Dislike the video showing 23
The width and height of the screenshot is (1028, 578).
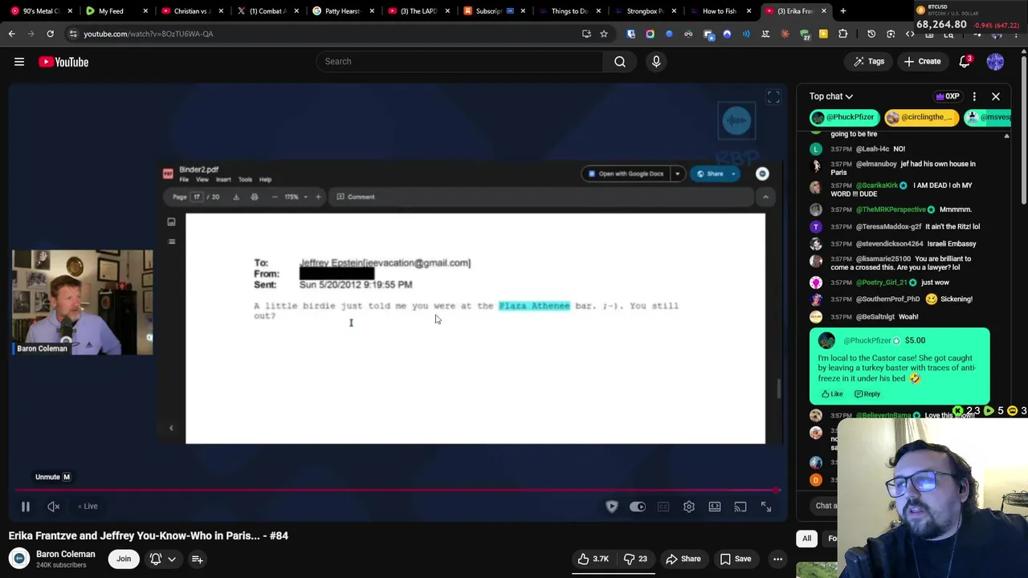pos(636,559)
